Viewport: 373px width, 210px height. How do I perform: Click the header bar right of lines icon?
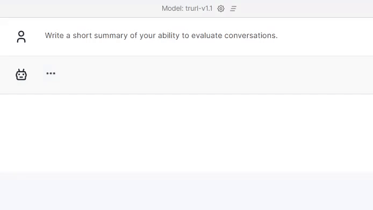click(305, 9)
